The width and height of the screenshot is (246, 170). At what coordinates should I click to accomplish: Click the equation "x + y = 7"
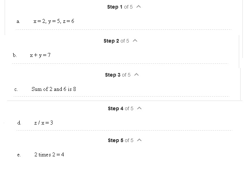point(40,55)
